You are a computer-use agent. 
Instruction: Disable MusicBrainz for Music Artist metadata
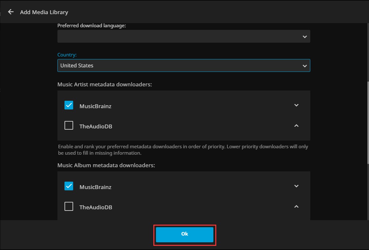[x=69, y=105]
